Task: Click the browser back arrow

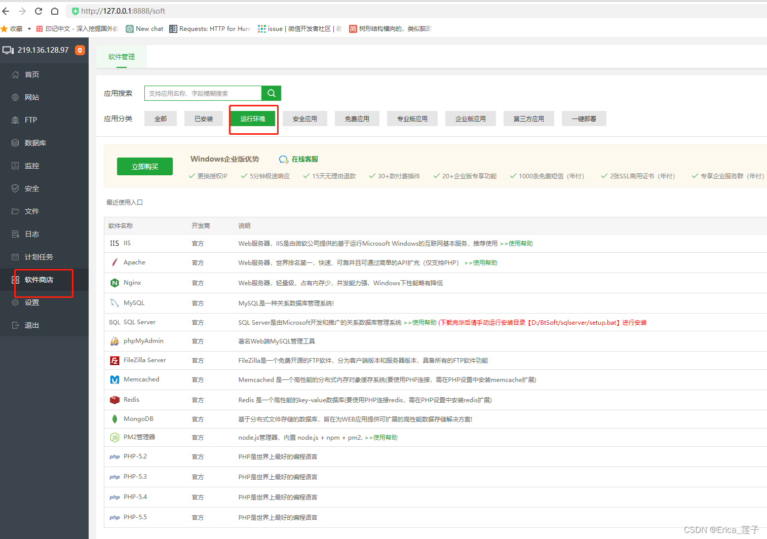Action: point(6,11)
